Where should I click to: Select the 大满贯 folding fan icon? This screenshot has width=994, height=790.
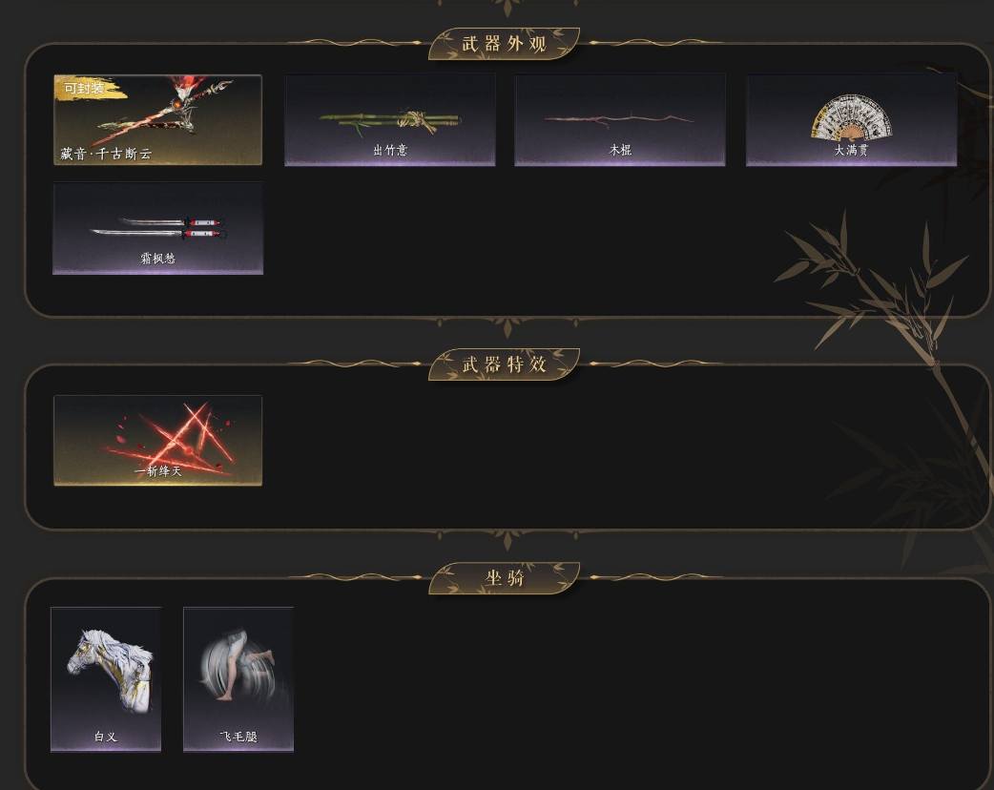pyautogui.click(x=851, y=120)
